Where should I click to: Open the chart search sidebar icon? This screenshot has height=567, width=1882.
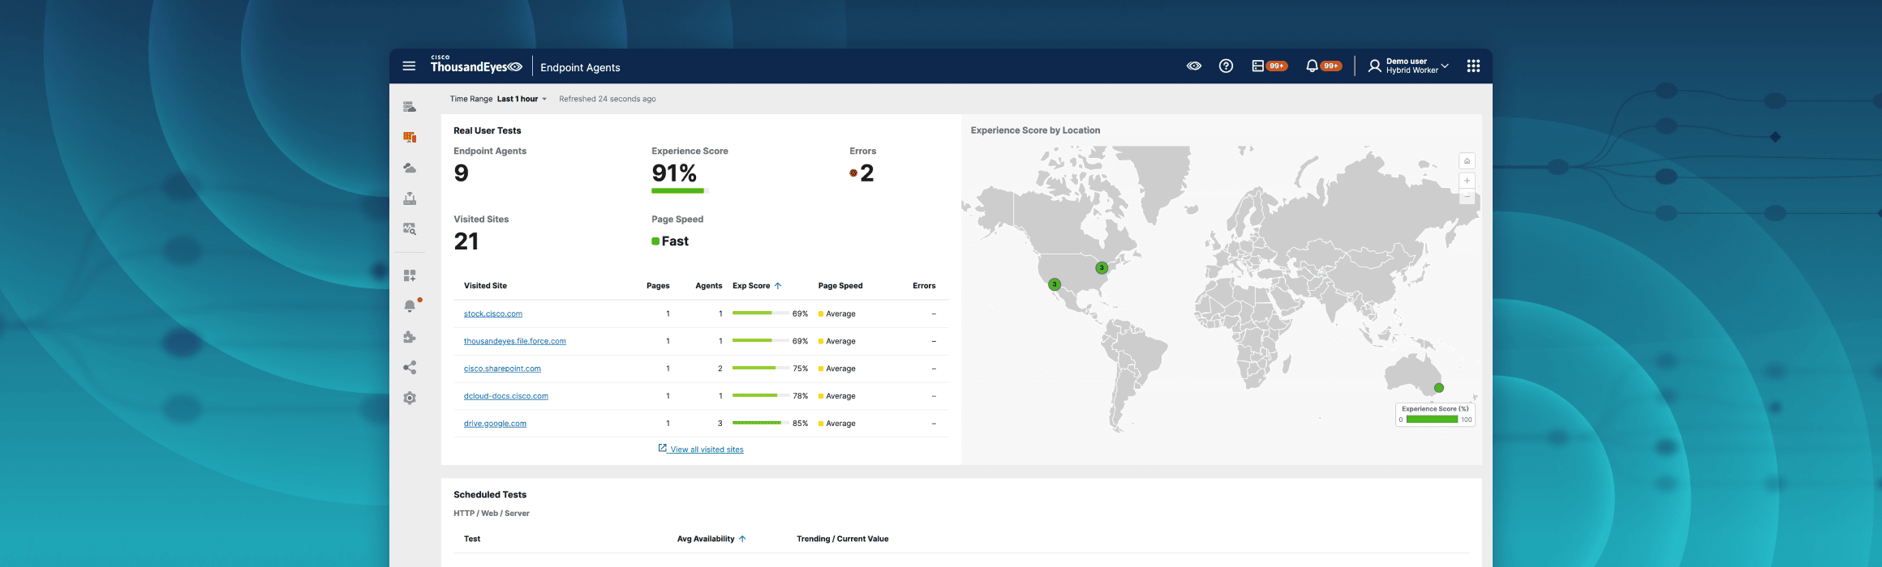pos(410,229)
